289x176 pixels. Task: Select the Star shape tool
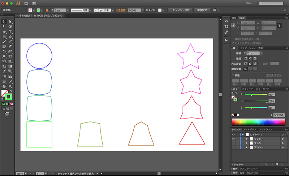tap(10, 37)
